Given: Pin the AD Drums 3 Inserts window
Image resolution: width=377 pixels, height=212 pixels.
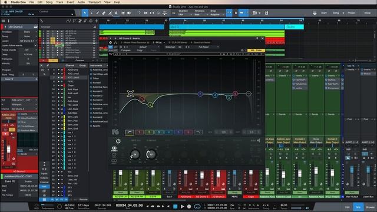Looking at the screenshot, I should pos(257,38).
